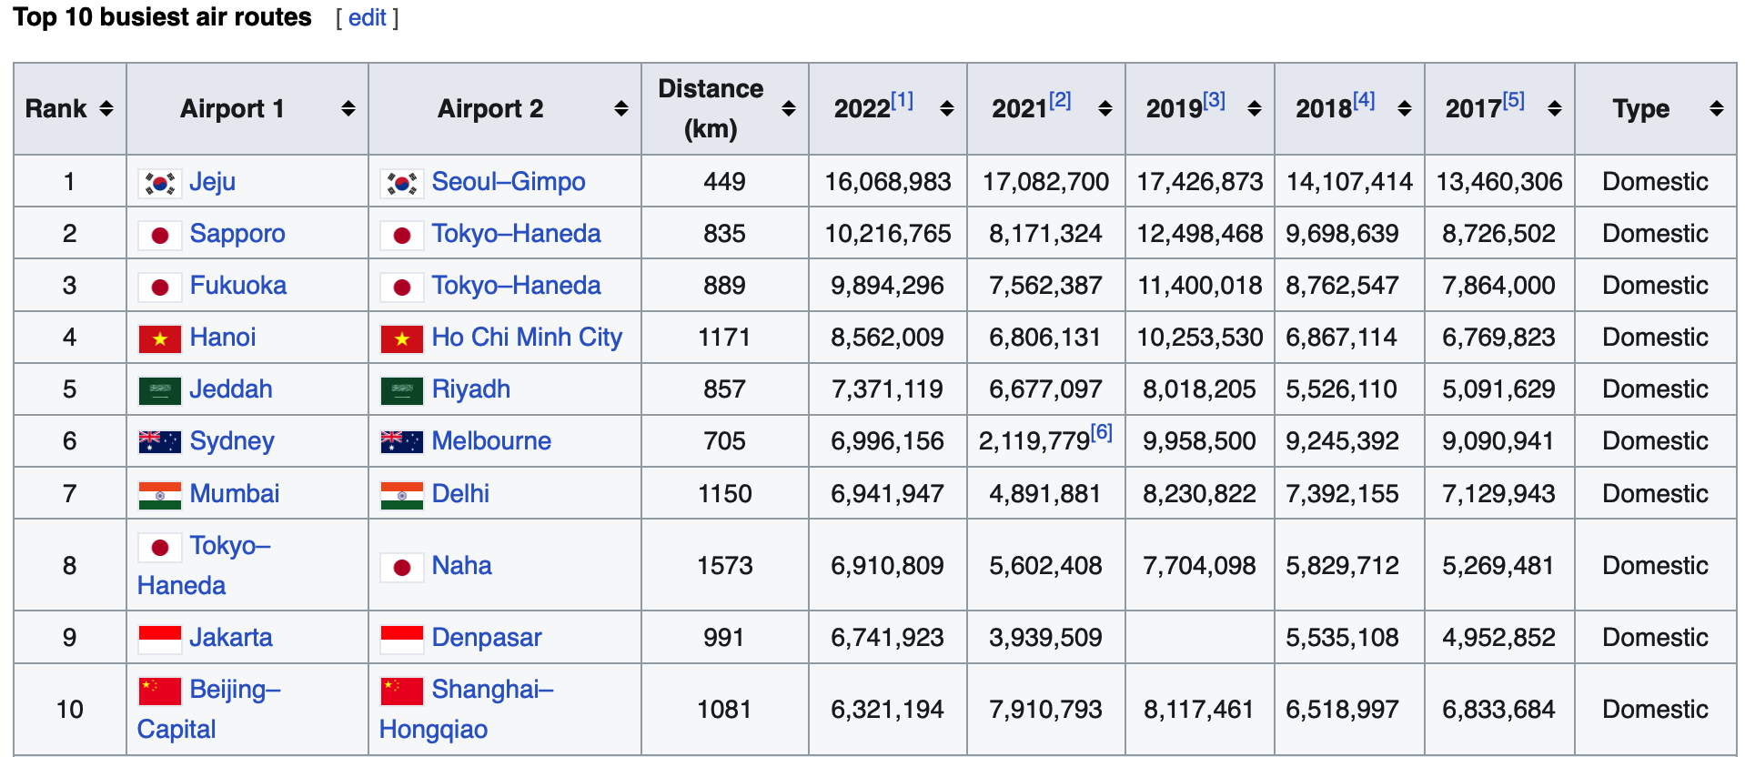Open the Riyadh airport link
This screenshot has width=1745, height=757.
coord(471,389)
